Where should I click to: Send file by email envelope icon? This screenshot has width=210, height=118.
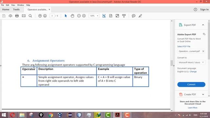pos(24,16)
